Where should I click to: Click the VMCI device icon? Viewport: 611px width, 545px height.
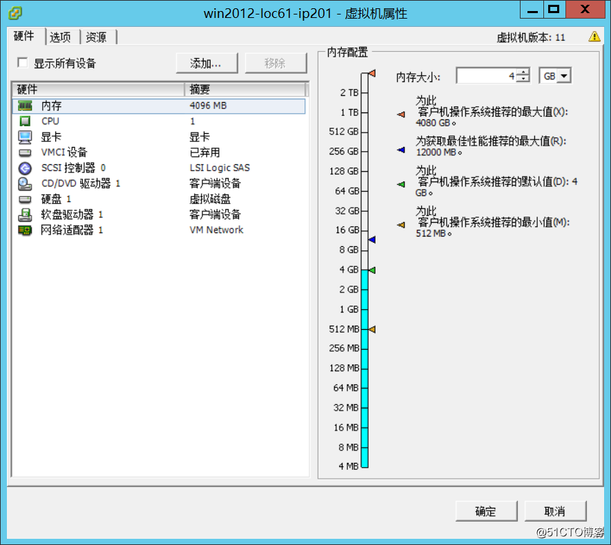click(x=25, y=152)
